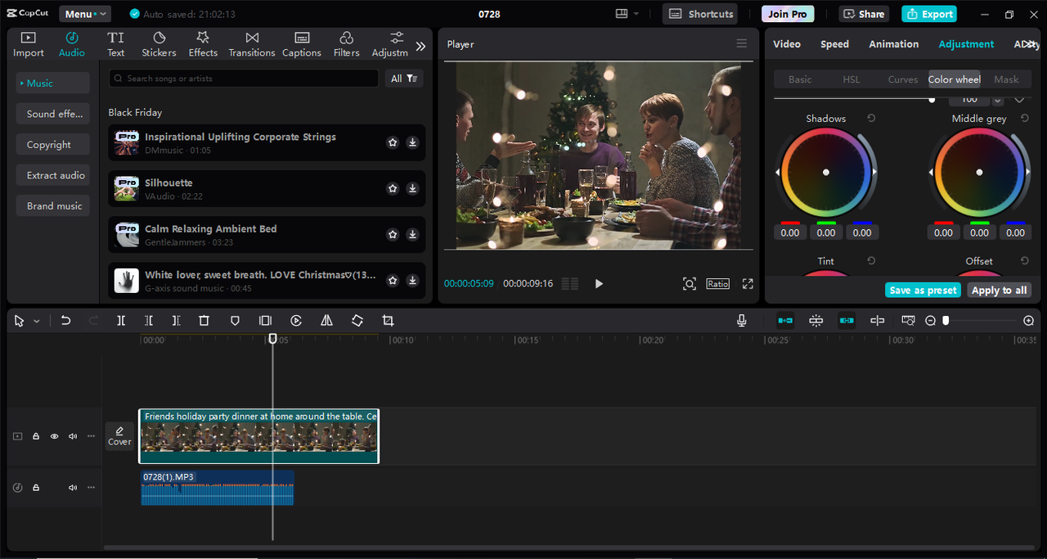The width and height of the screenshot is (1047, 559).
Task: Click Save as preset button
Action: 923,290
